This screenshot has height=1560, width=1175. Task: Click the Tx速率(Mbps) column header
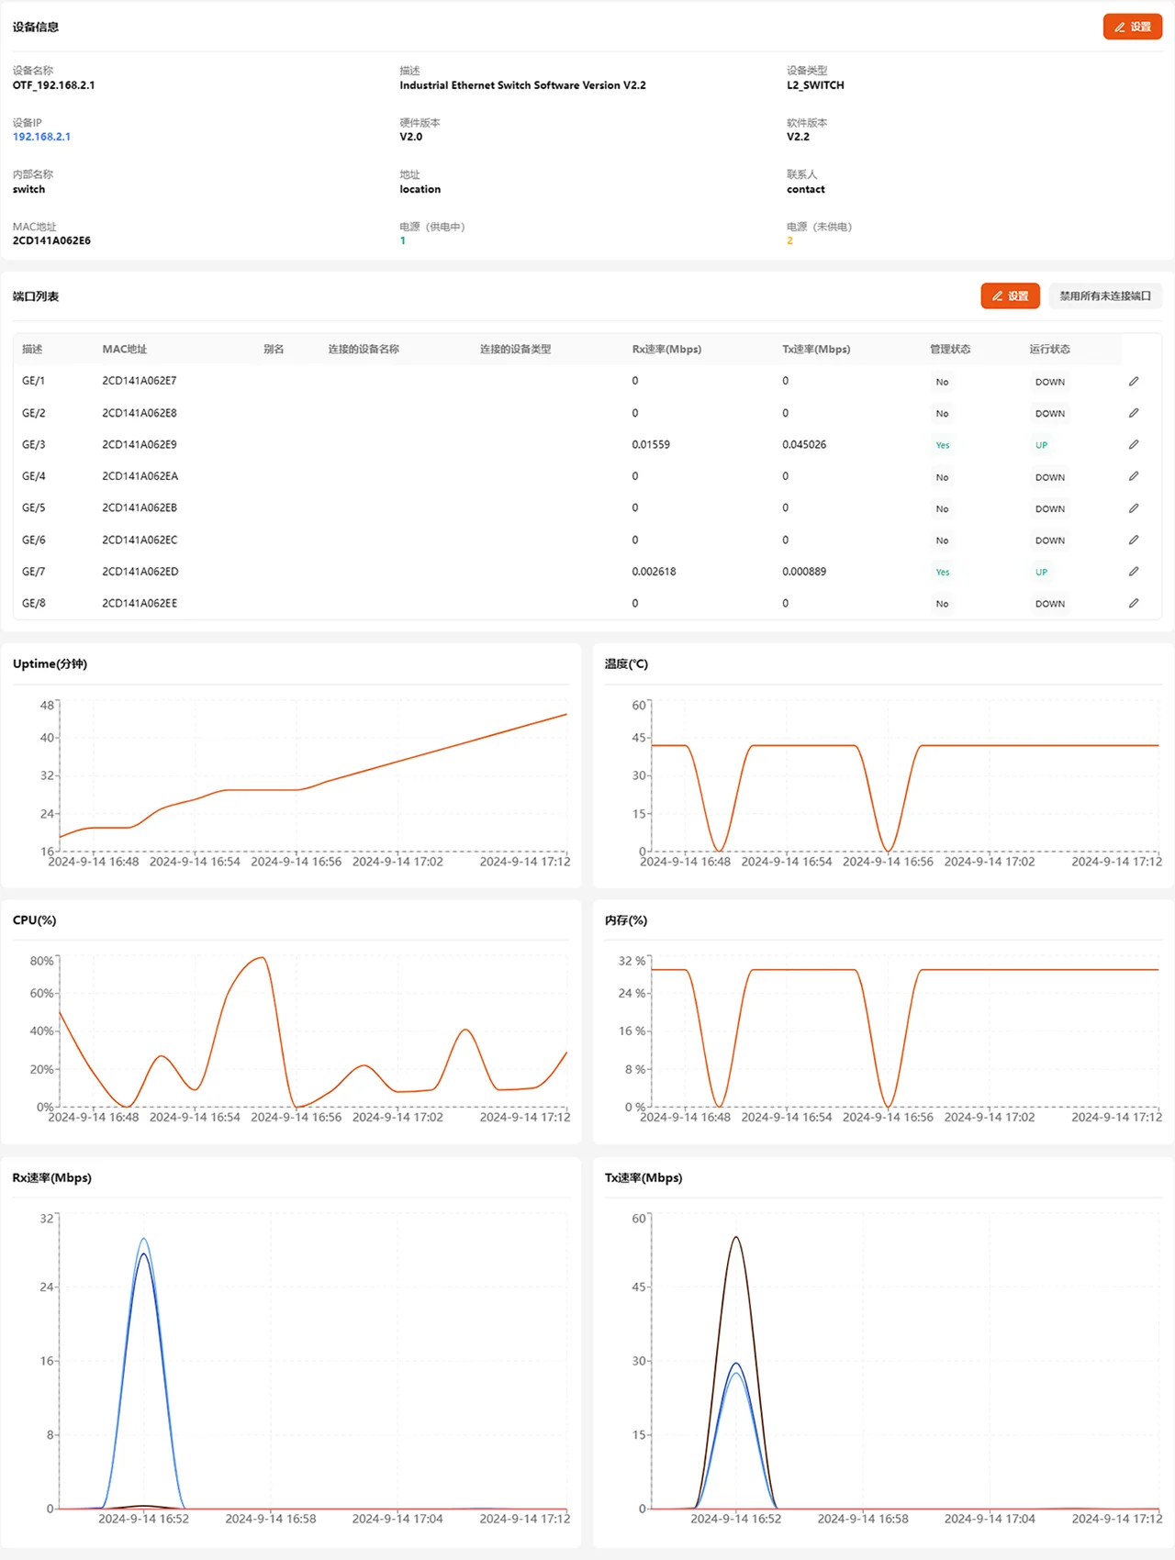tap(816, 349)
